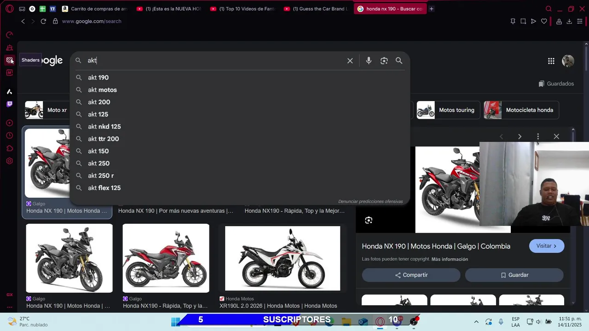Clear the search box with X

coord(350,61)
